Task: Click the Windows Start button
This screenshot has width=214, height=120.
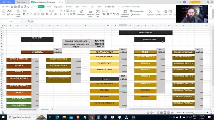Action: [x=3, y=117]
